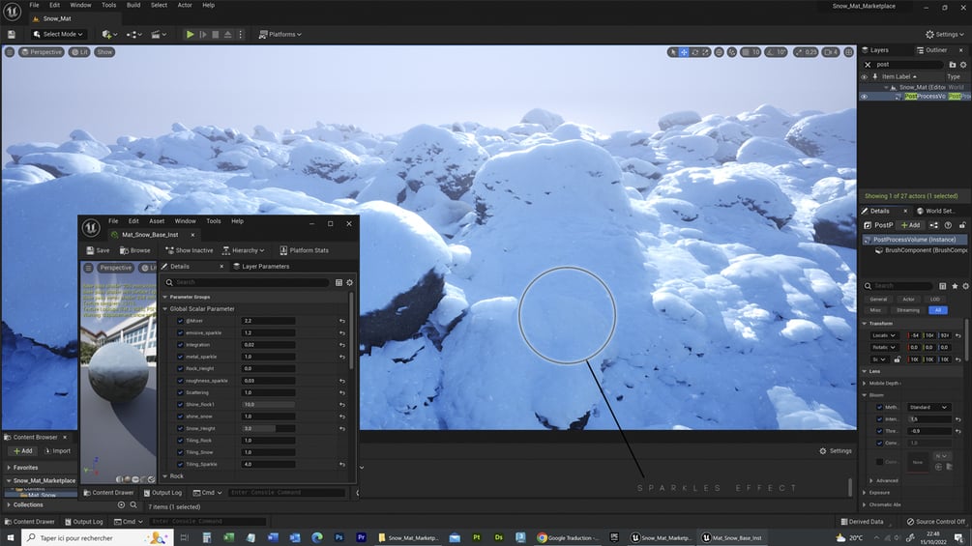Open the Build menu in main editor
972x546 pixels.
coord(133,5)
